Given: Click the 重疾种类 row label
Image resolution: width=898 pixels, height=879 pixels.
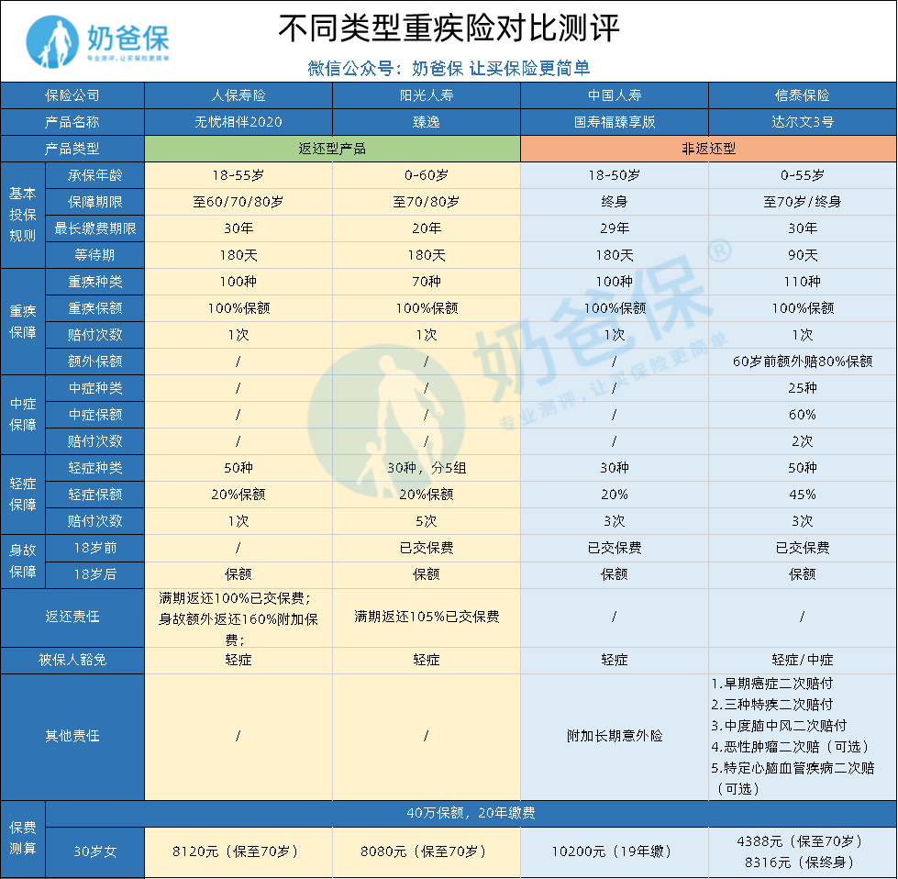Looking at the screenshot, I should 95,282.
